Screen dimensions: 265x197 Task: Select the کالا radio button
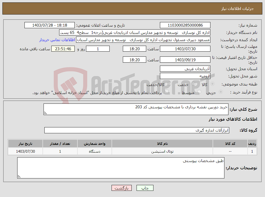click(x=212, y=84)
